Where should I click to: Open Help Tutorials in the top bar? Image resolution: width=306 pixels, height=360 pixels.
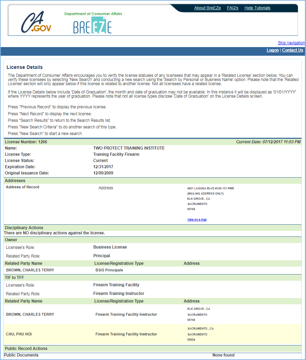257,8
